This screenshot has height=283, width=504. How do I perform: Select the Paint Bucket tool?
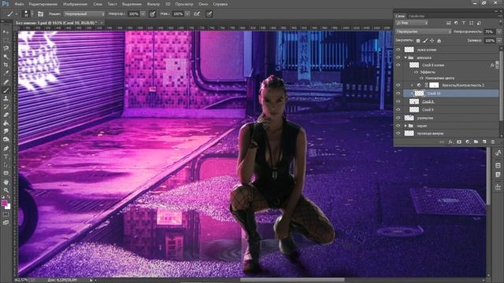6,123
